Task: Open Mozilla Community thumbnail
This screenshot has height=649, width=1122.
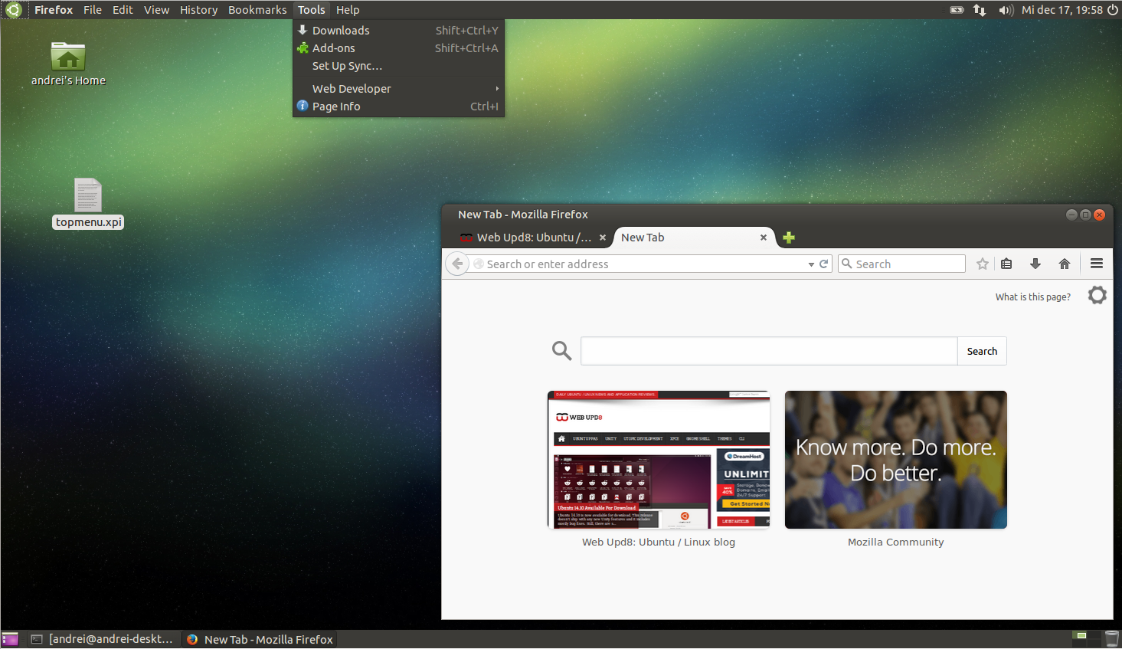Action: (x=896, y=460)
